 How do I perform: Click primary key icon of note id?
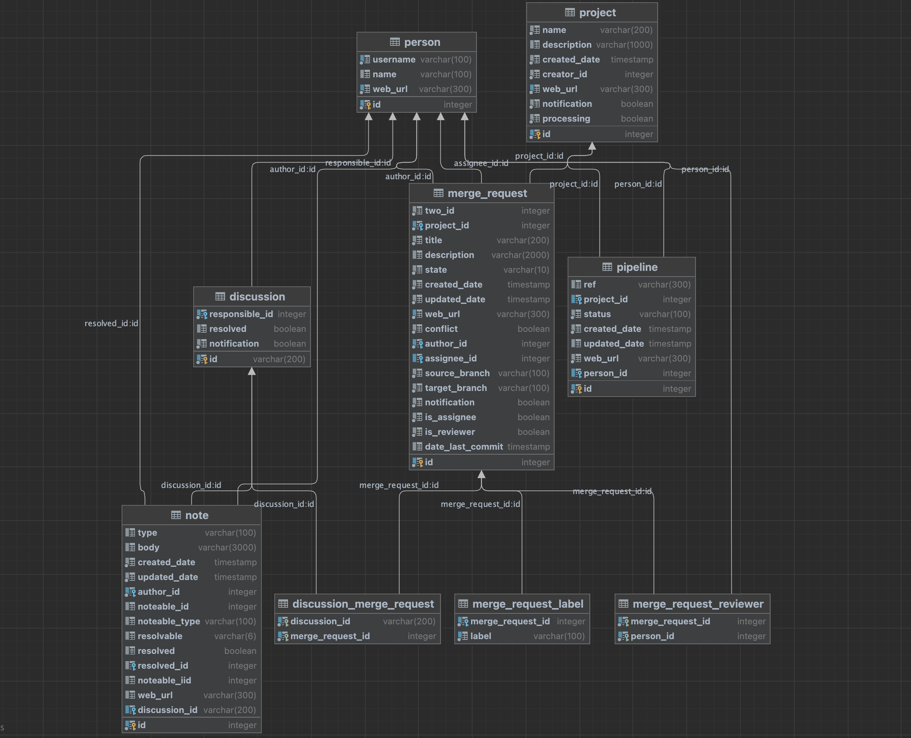pos(131,725)
